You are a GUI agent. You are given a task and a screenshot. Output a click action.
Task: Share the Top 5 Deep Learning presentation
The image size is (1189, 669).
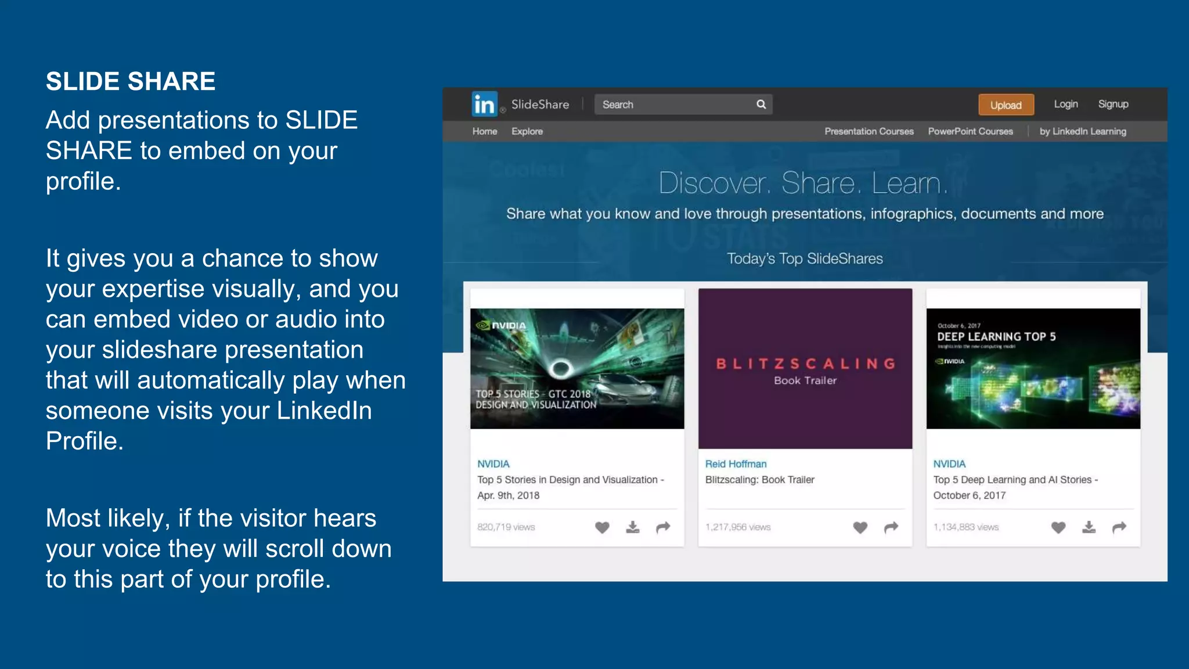(1119, 527)
